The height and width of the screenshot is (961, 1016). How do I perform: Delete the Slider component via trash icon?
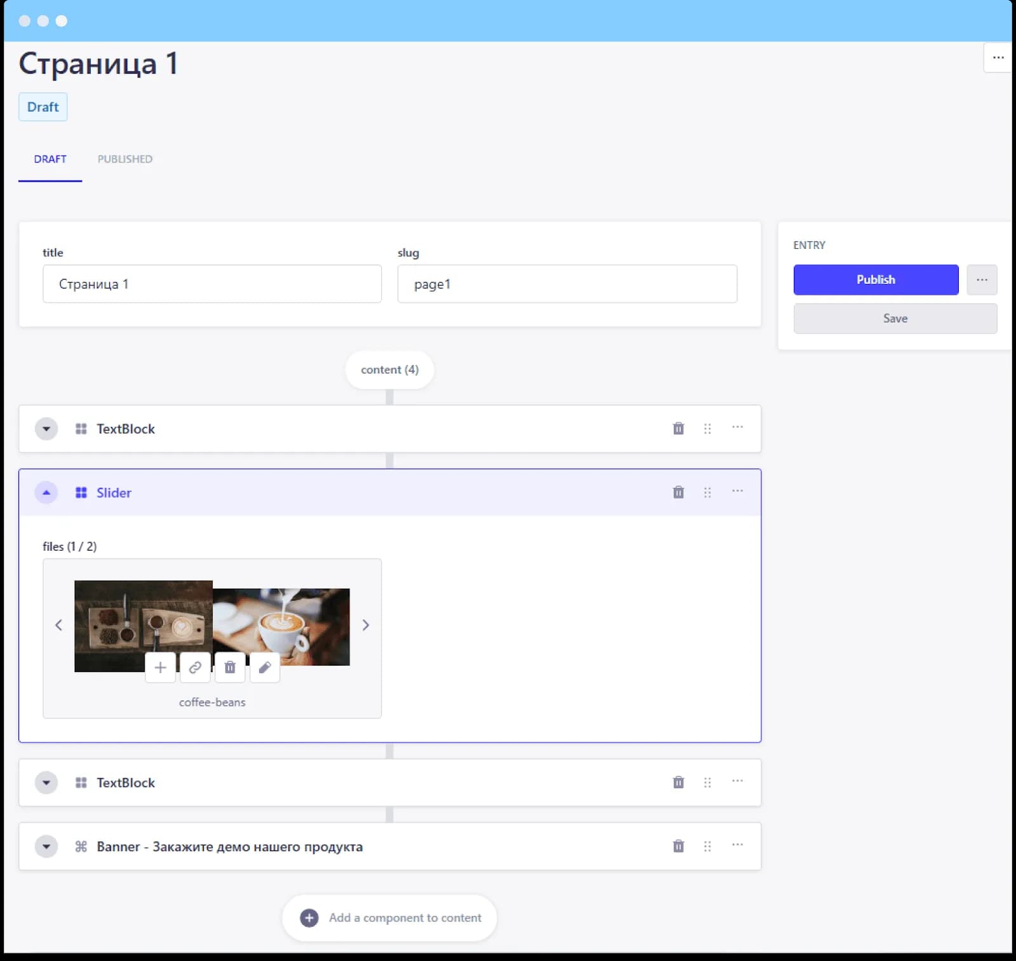coord(678,492)
